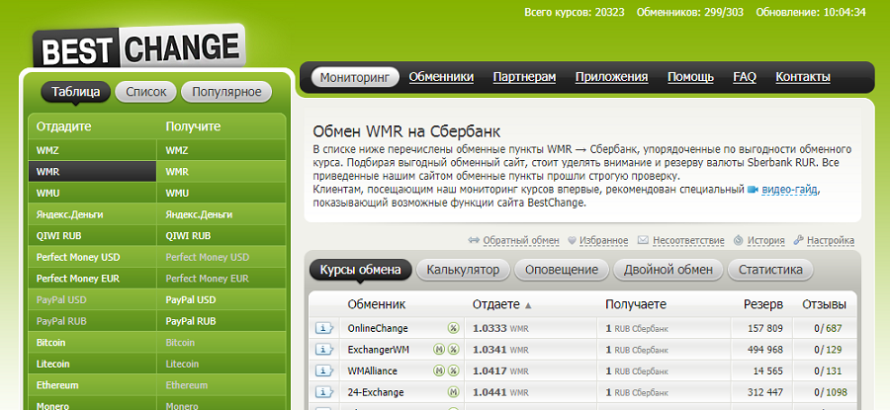The width and height of the screenshot is (890, 410).
Task: Select Perfect Money USD in Отдадите column
Action: coord(93,258)
